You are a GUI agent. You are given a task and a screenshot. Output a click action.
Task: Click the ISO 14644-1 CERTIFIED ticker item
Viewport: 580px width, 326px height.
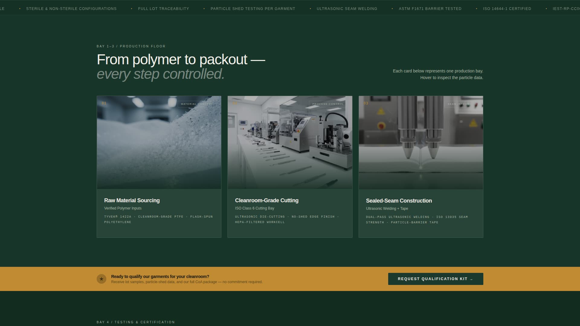507,8
